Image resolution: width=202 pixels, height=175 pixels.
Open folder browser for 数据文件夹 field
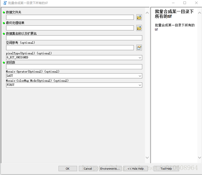coord(139,17)
